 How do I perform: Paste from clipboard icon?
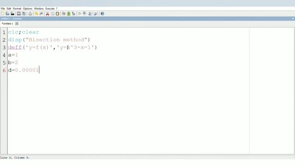(57, 14)
